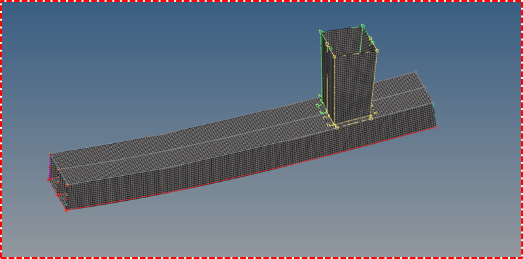Pick the red vertex at beam's lower-left corner
Screen dimensions: 523x259
(66, 210)
